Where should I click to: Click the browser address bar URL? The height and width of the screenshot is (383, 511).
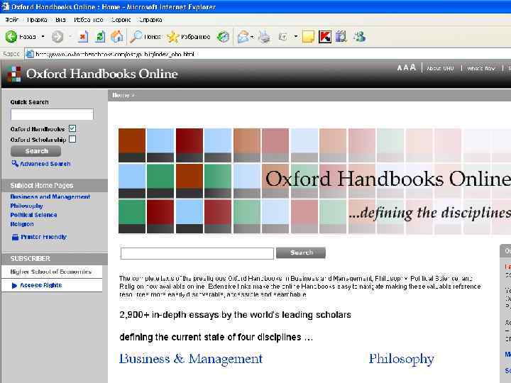[115, 54]
